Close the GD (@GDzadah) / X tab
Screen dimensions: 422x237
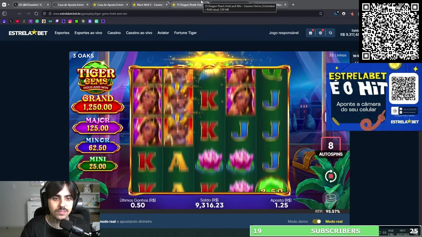[x=48, y=5]
